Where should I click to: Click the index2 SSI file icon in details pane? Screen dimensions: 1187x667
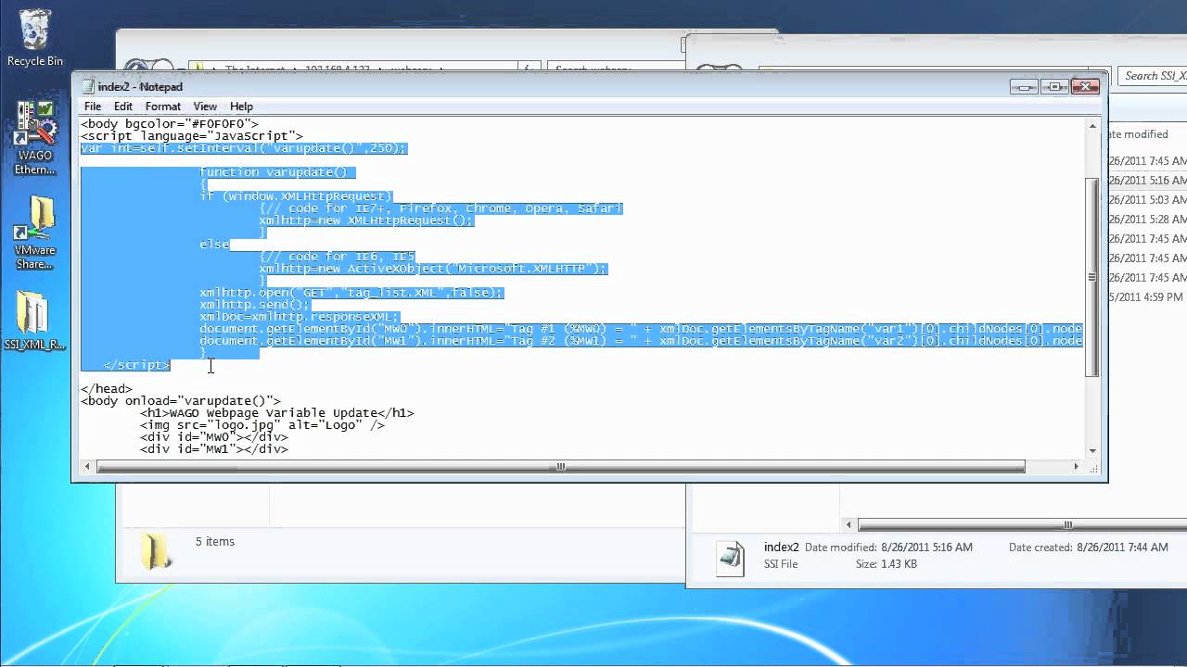pos(731,558)
